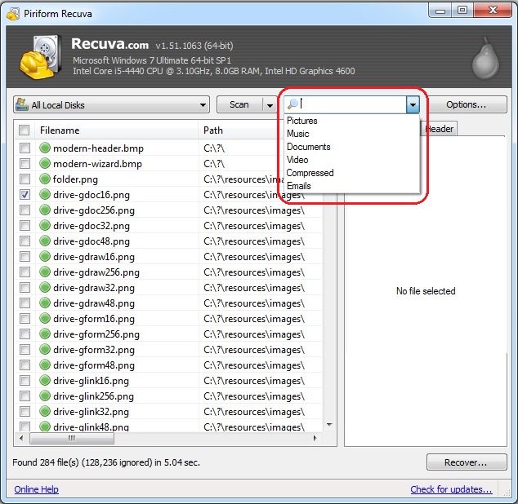Click the Recuva title bar app icon
Screen dimensions: 518x504
point(13,14)
